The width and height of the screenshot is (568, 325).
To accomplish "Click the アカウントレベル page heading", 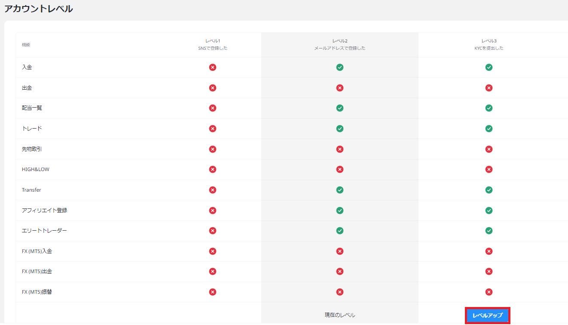I will pos(39,9).
